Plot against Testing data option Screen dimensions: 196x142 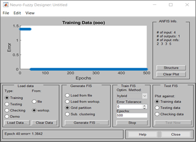[157, 108]
